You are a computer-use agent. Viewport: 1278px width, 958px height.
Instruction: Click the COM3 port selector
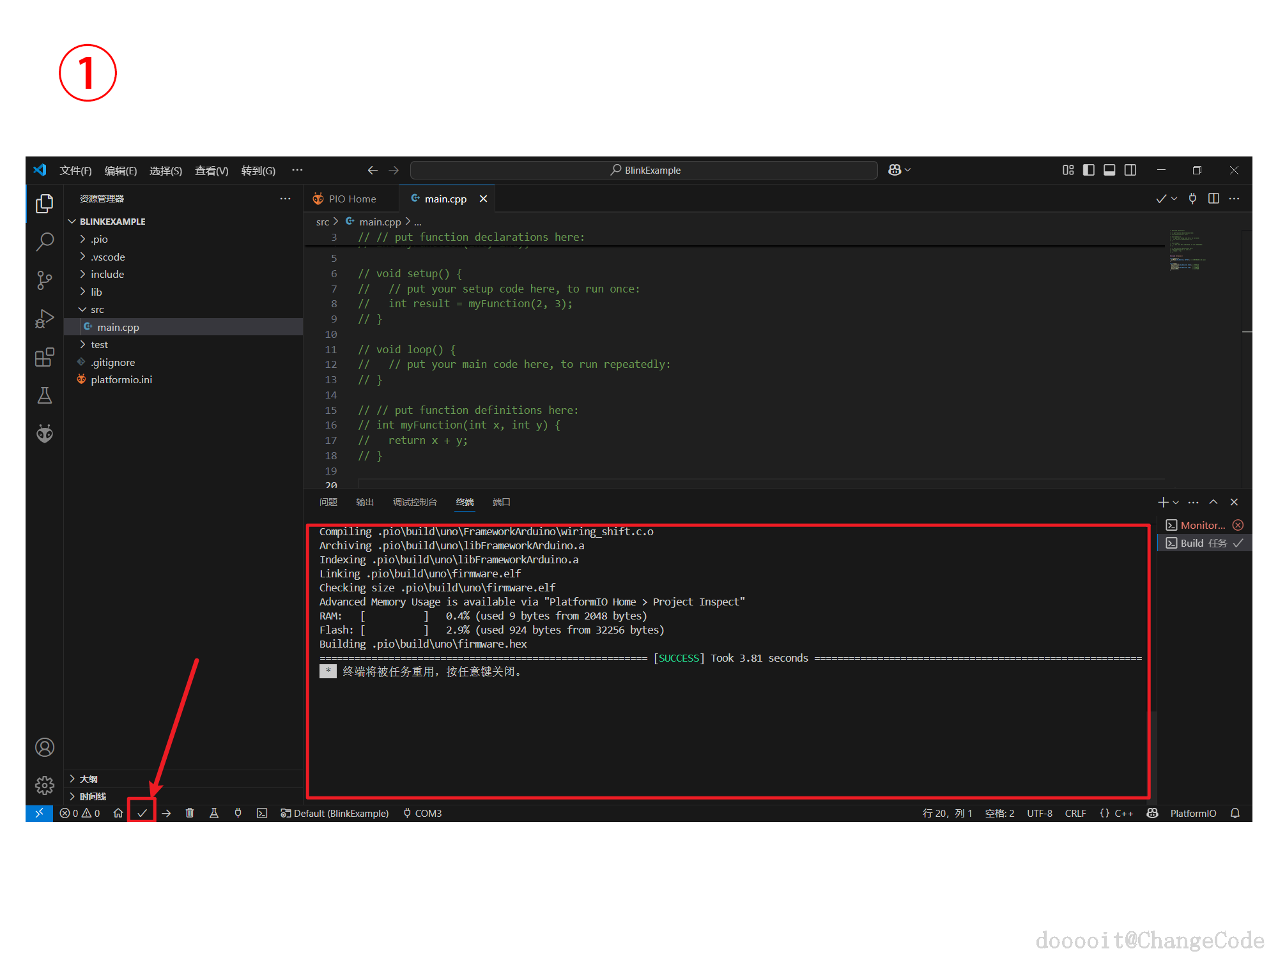pyautogui.click(x=422, y=813)
